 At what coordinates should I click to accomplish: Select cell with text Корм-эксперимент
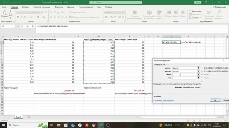99,88
